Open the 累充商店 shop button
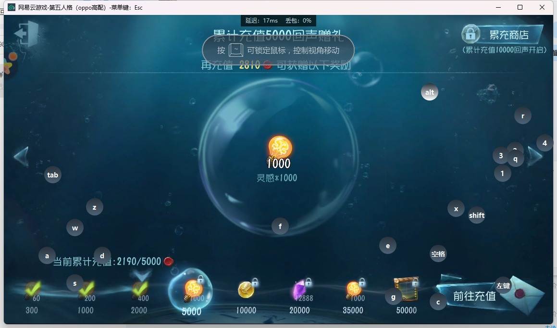Screen dimensions: 557x328 click(503, 35)
